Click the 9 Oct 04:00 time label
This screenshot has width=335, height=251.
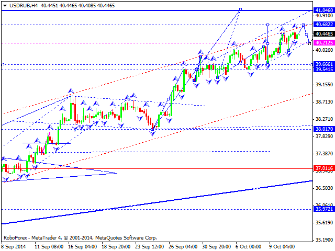[283, 246]
